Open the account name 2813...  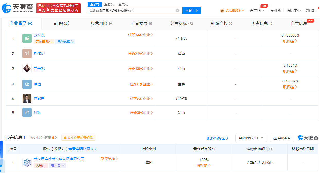[x=311, y=10]
